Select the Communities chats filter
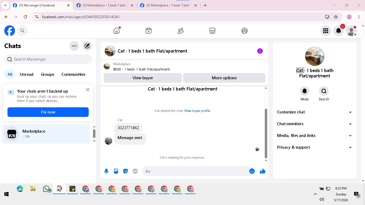Screen dimensions: 365x205 coord(73,74)
